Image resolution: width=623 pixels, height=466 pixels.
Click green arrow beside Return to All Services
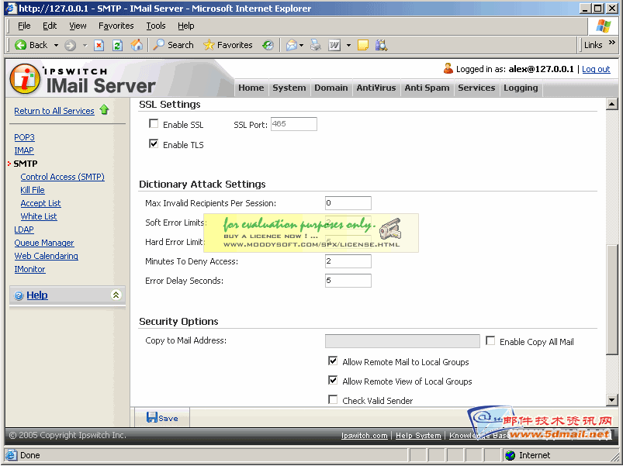pos(104,111)
